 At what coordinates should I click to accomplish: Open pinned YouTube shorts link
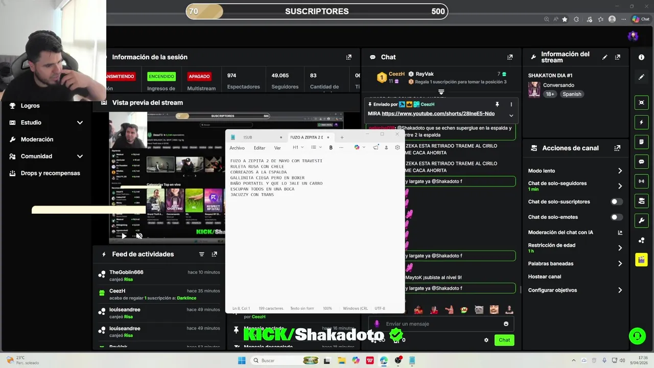[438, 113]
